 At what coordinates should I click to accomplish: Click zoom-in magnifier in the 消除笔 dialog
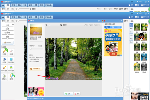61,25
